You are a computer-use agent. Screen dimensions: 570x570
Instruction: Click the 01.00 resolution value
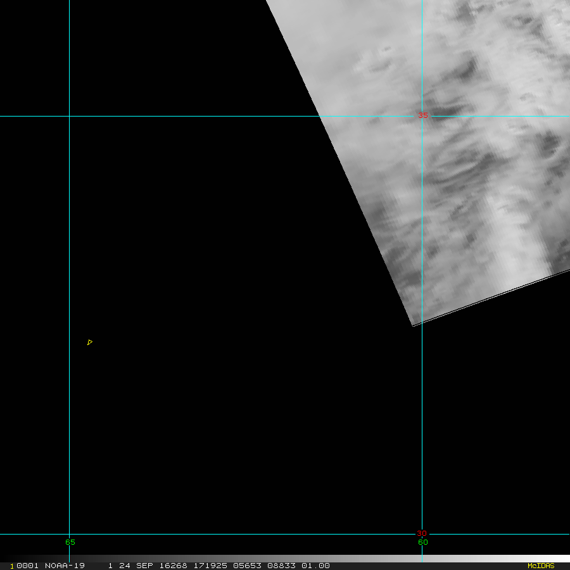pyautogui.click(x=315, y=566)
